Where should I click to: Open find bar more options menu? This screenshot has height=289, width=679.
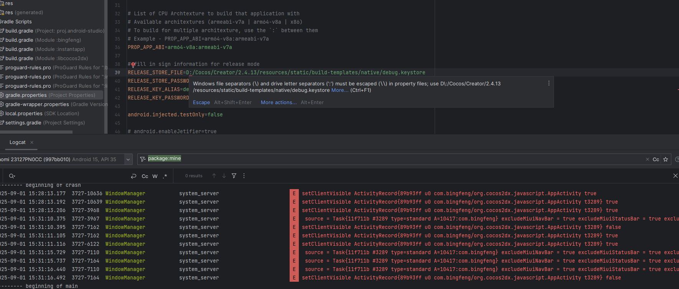click(244, 176)
